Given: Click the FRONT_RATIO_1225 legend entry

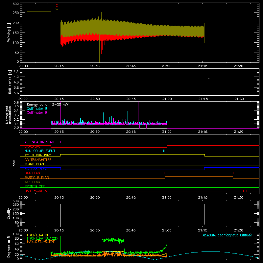Looking at the screenshot, I should [x=42, y=238].
